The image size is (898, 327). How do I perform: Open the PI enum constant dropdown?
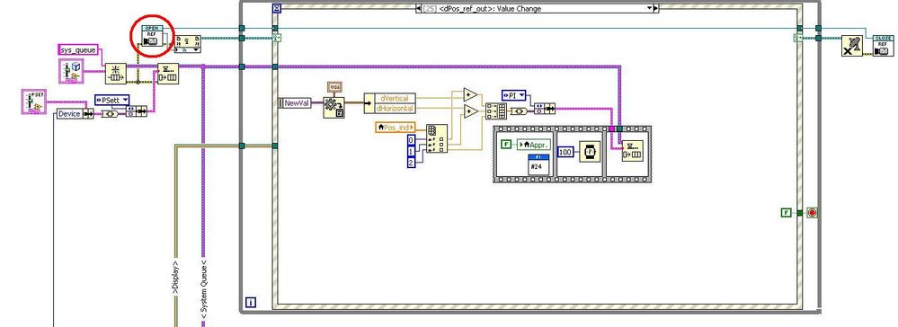pyautogui.click(x=521, y=95)
